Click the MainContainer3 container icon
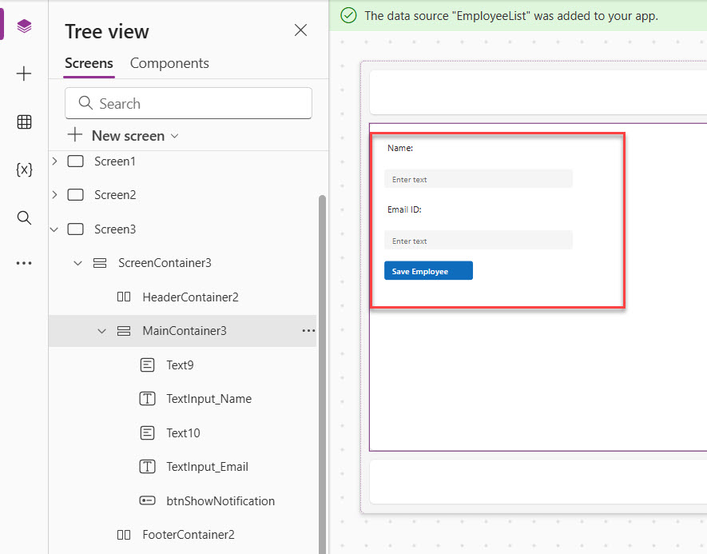Image resolution: width=707 pixels, height=554 pixels. pos(124,331)
